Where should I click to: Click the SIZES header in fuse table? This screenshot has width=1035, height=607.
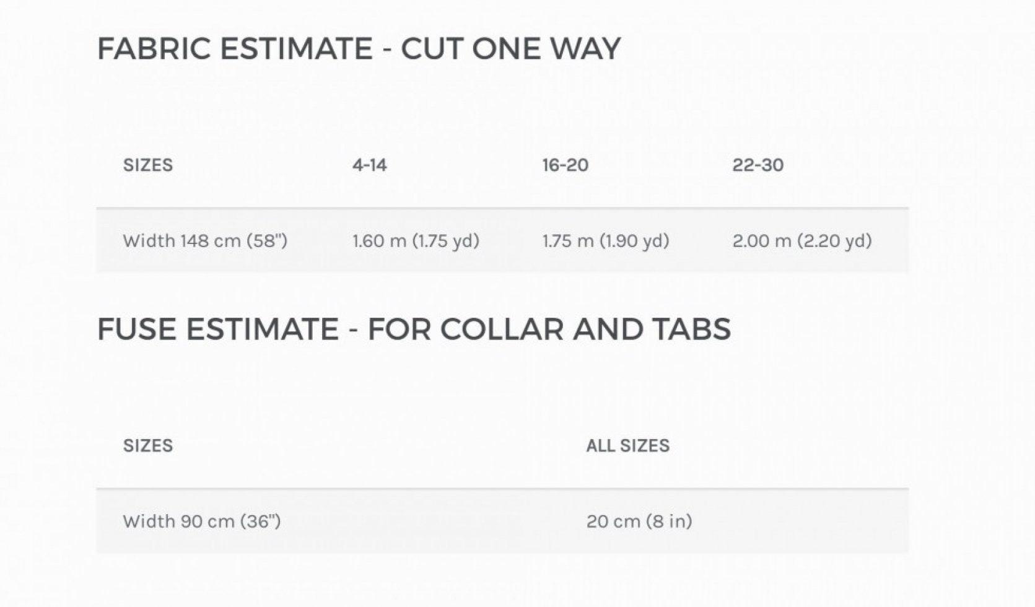coord(148,445)
